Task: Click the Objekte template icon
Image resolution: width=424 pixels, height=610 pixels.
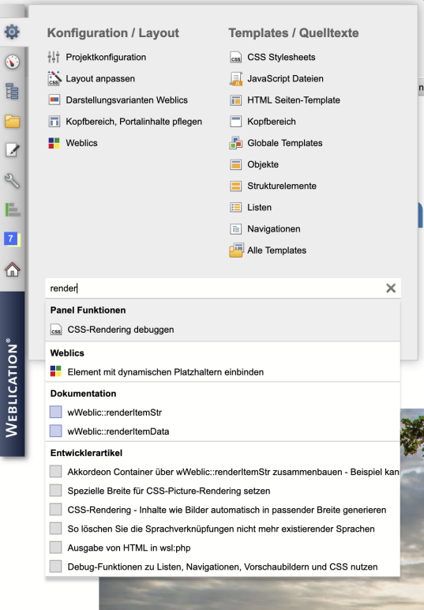Action: coord(236,164)
